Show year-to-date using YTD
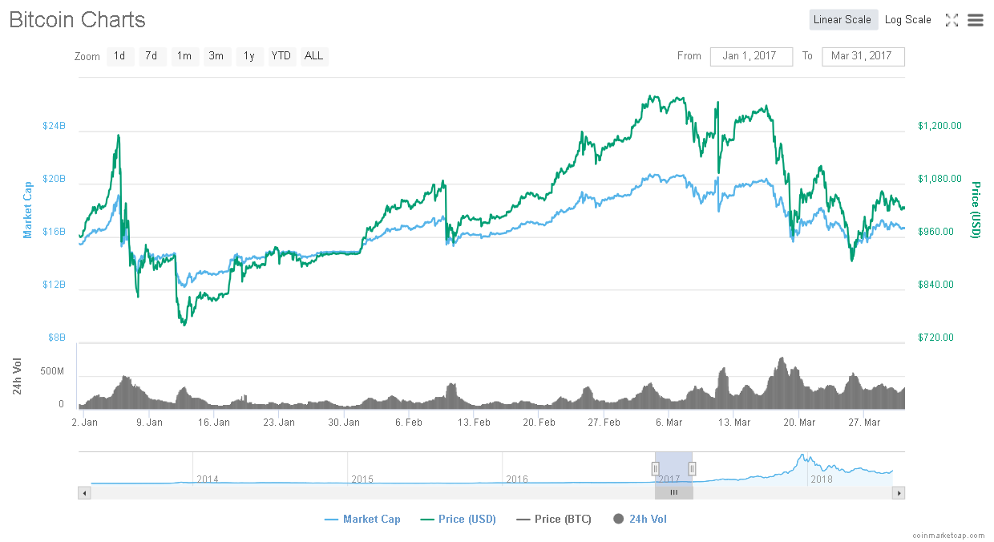The width and height of the screenshot is (994, 542). coord(281,56)
